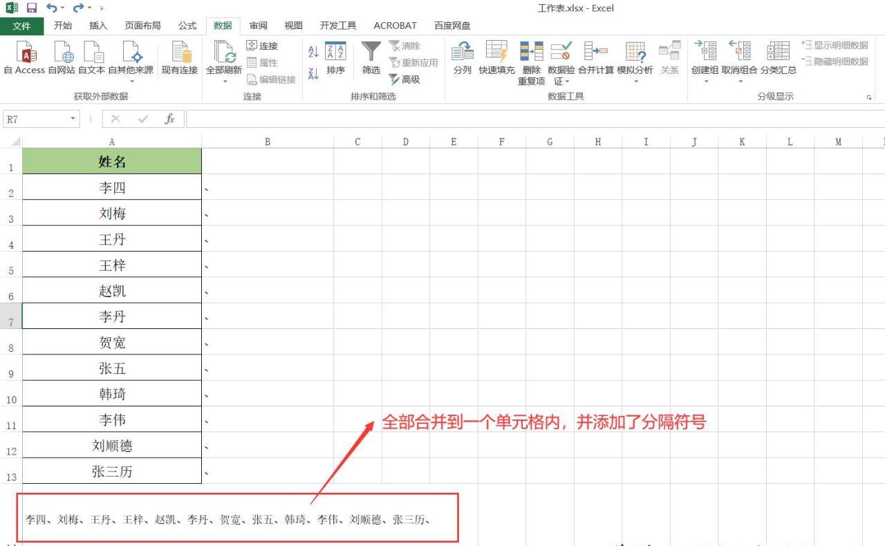Screen dimensions: 885x546
Task: Click the 属性 button
Action: pos(262,62)
